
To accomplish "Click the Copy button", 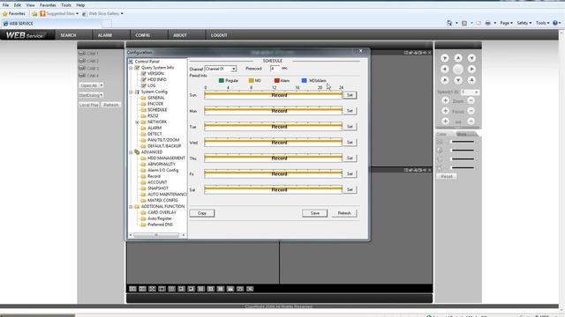I will click(202, 213).
